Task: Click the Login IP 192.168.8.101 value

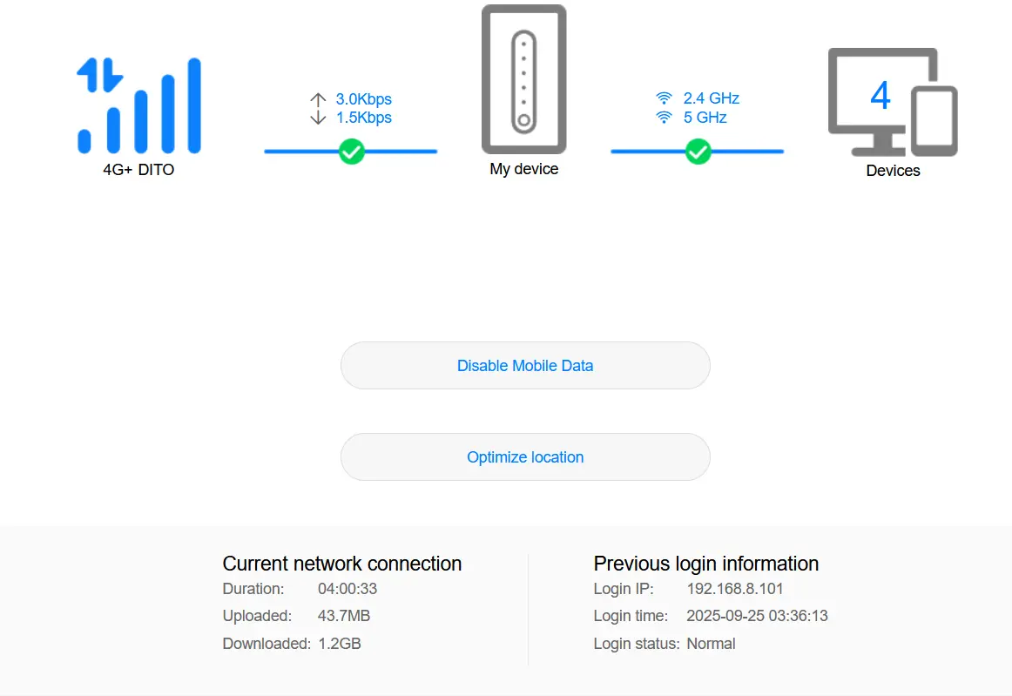Action: pyautogui.click(x=734, y=589)
